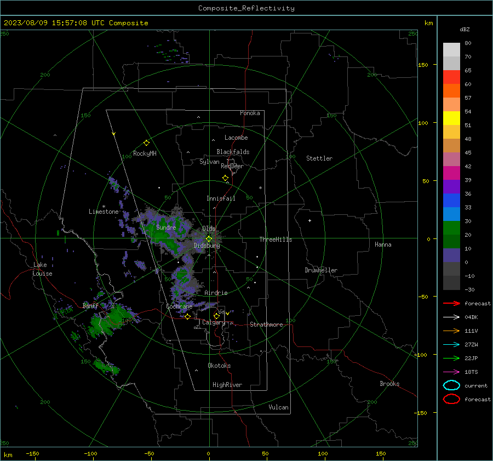Click the Sundre label on the map
The height and width of the screenshot is (461, 493).
[x=166, y=227]
